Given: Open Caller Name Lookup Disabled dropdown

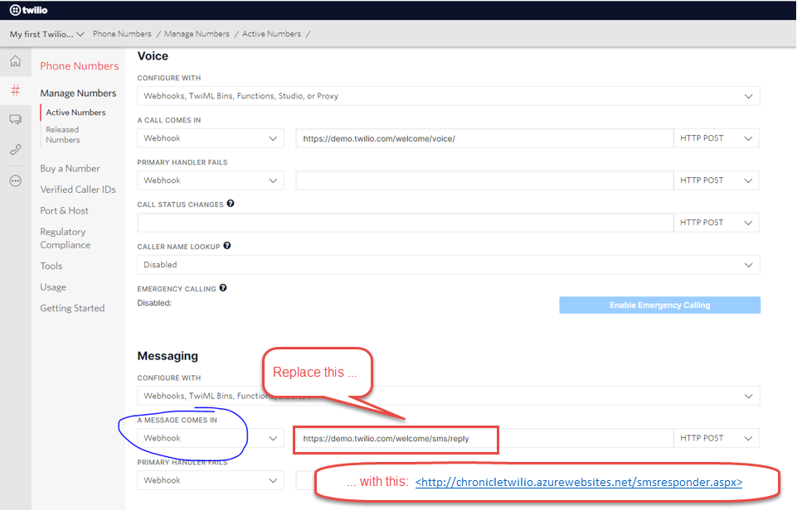Looking at the screenshot, I should click(449, 264).
